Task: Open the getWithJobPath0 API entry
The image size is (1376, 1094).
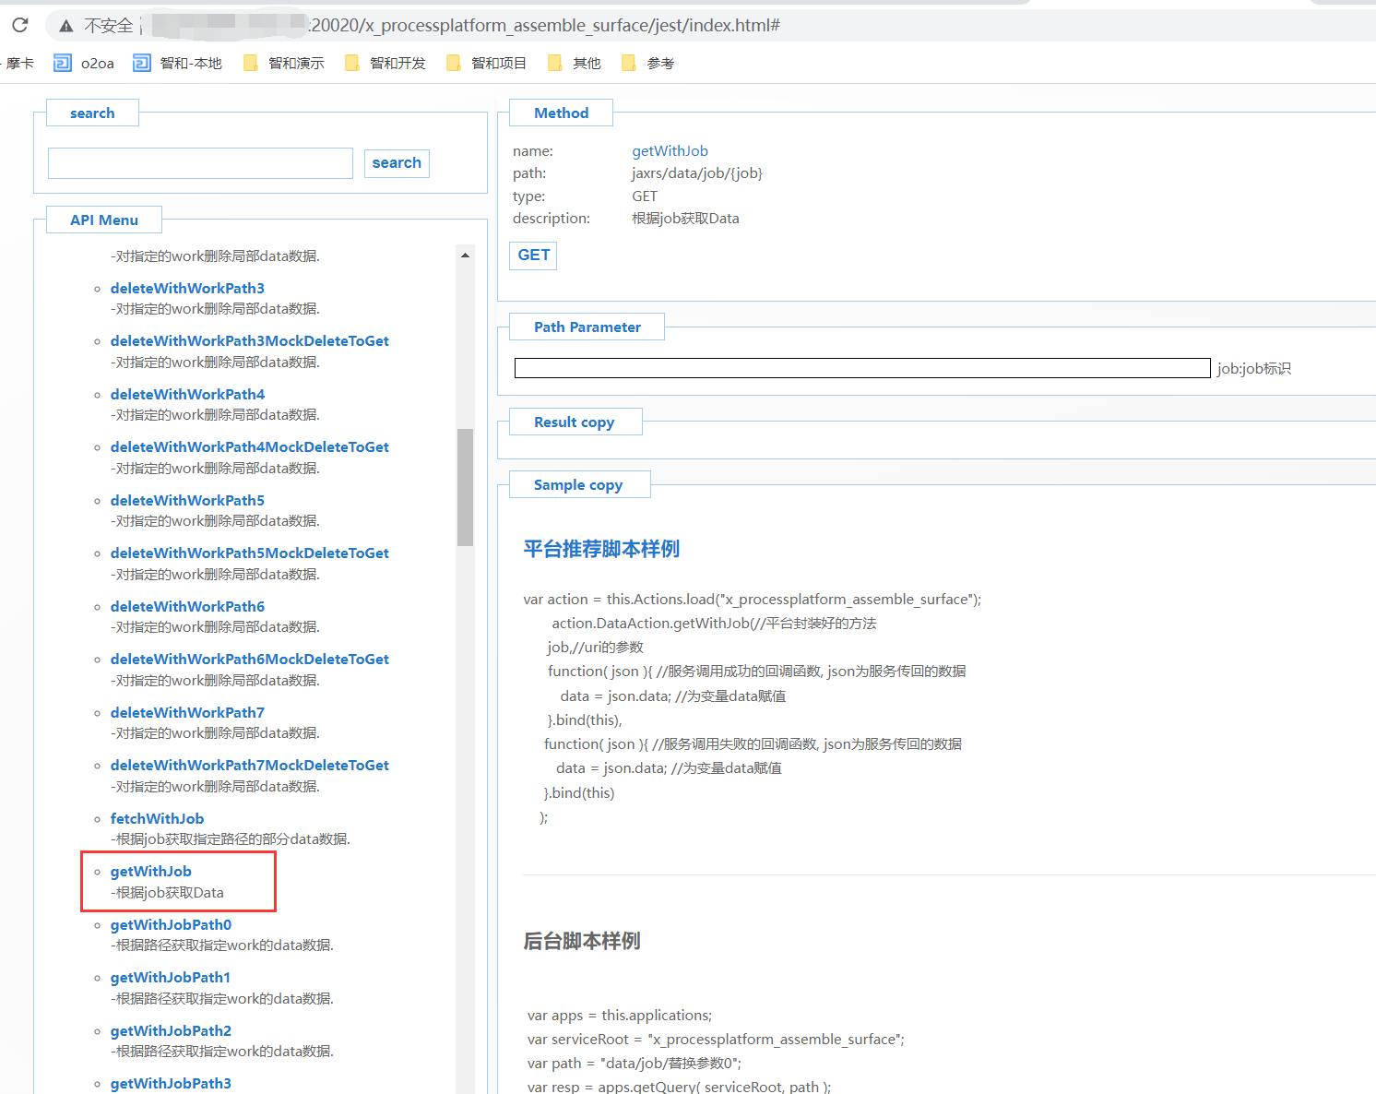Action: click(x=171, y=924)
